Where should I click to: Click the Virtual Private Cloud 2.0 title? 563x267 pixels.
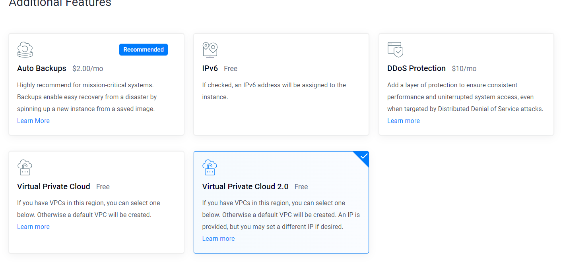(x=245, y=186)
